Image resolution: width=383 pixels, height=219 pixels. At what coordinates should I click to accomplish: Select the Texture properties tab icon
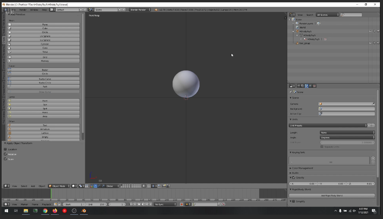314,86
